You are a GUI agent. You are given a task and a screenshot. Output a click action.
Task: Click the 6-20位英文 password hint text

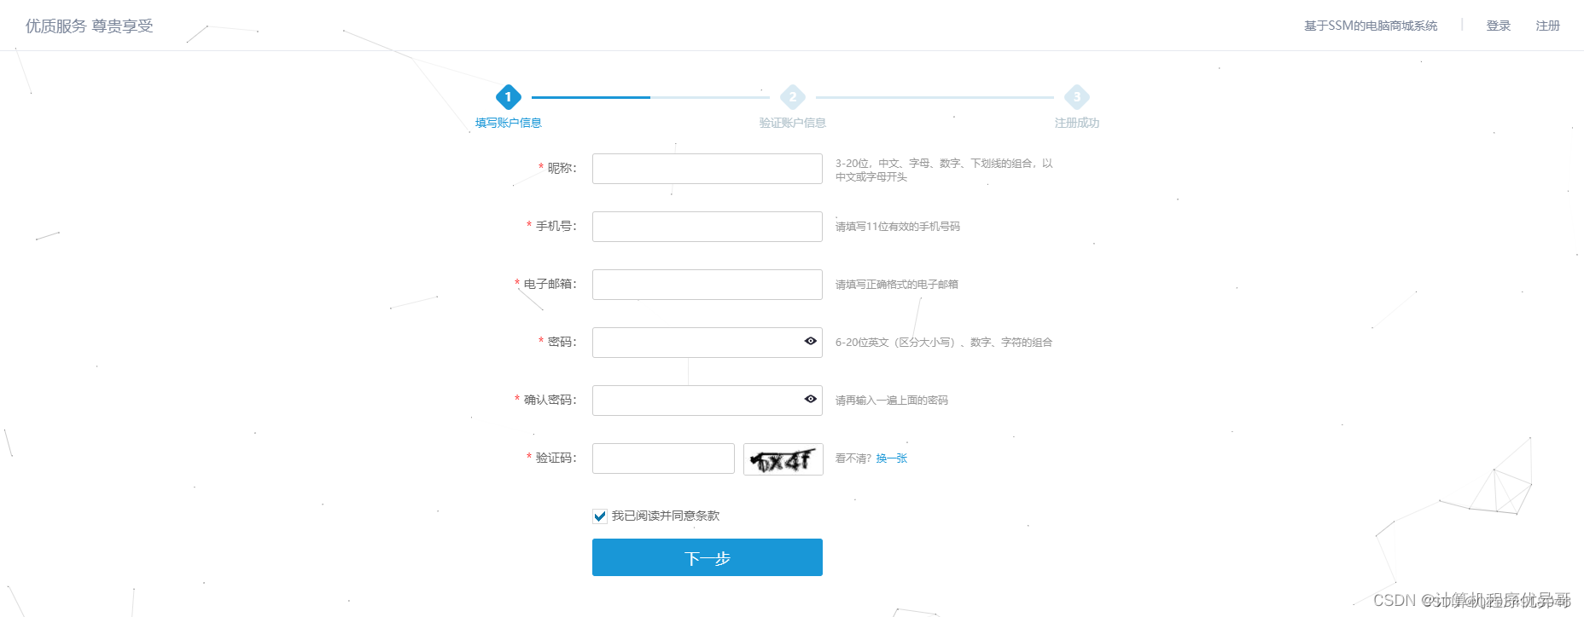click(x=944, y=343)
